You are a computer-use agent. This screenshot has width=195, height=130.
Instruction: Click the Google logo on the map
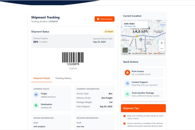pyautogui.click(x=143, y=51)
